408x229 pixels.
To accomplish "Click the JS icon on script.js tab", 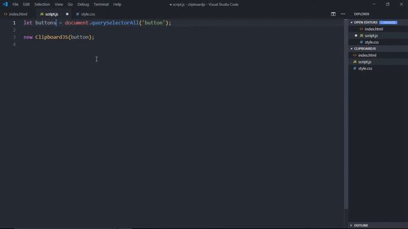I will coord(42,14).
